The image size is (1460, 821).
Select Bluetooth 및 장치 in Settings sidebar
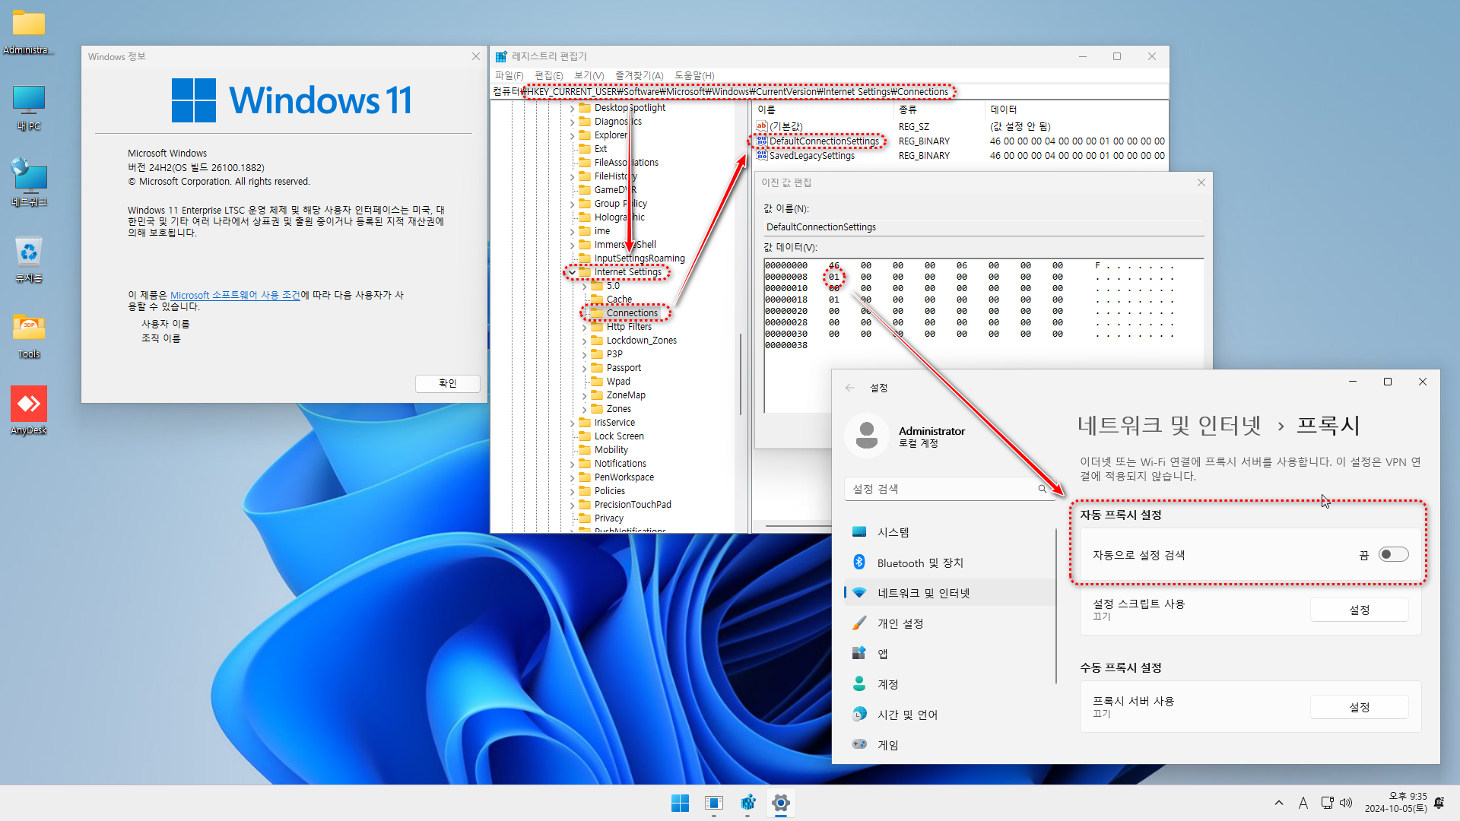[x=950, y=563]
